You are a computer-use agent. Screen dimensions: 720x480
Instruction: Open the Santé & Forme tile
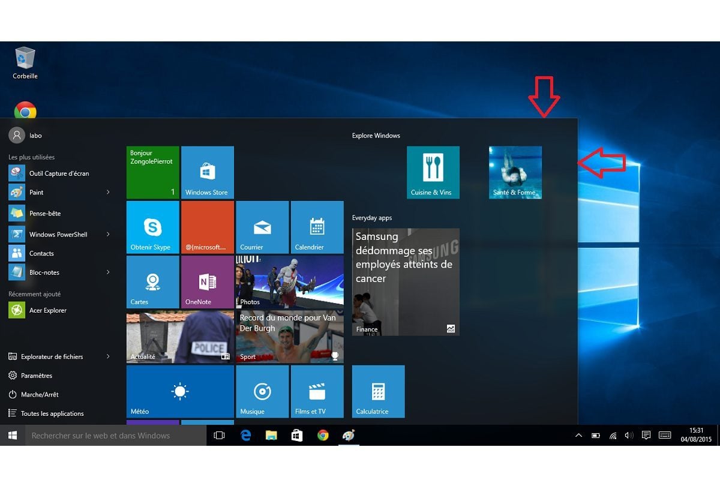[515, 172]
